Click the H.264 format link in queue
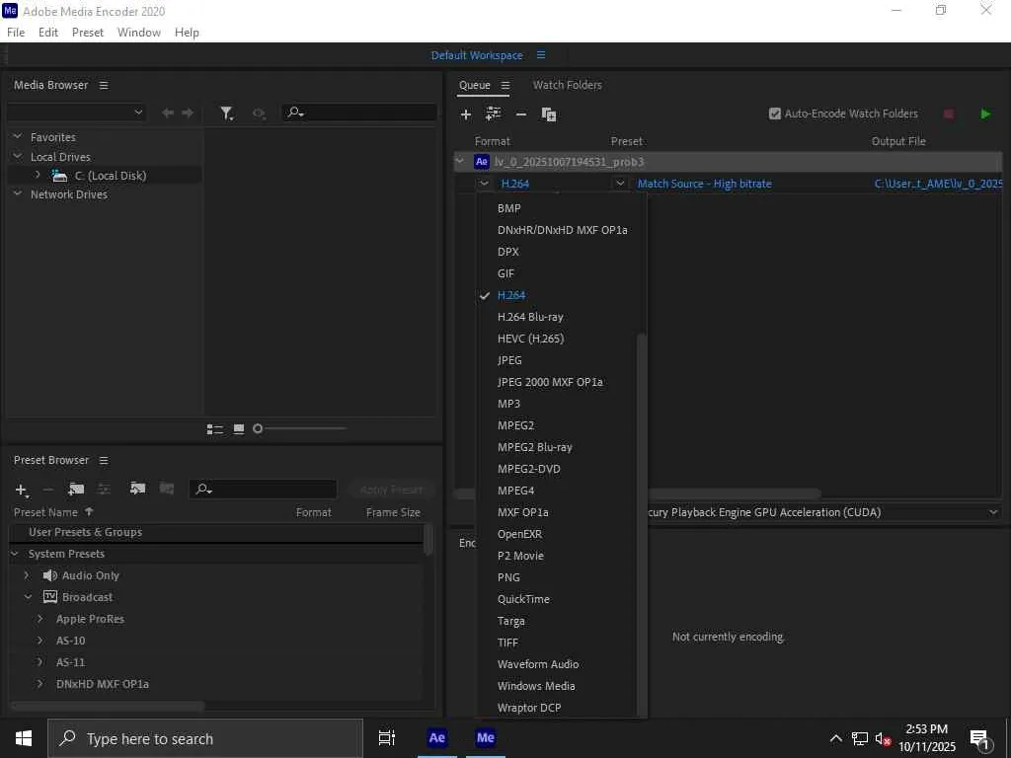Viewport: 1011px width, 758px height. [515, 184]
